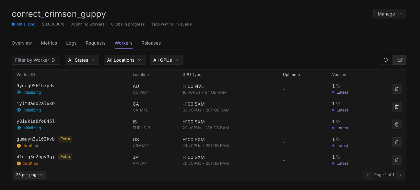Click trash icon for worker gumuyh3w102kvb
The image size is (420, 190).
396,142
